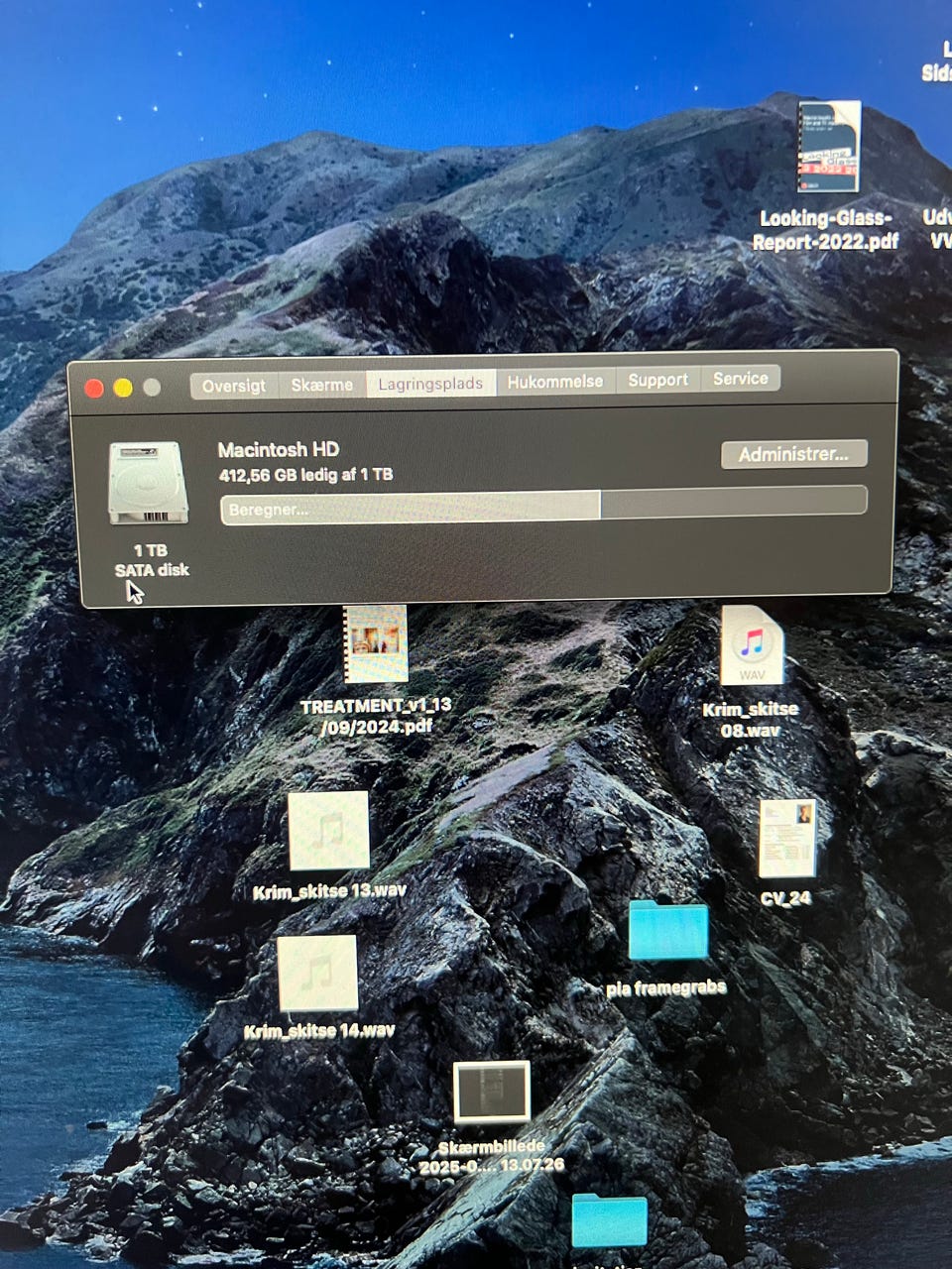Switch to the Oversigt tab
The height and width of the screenshot is (1269, 952).
(234, 386)
